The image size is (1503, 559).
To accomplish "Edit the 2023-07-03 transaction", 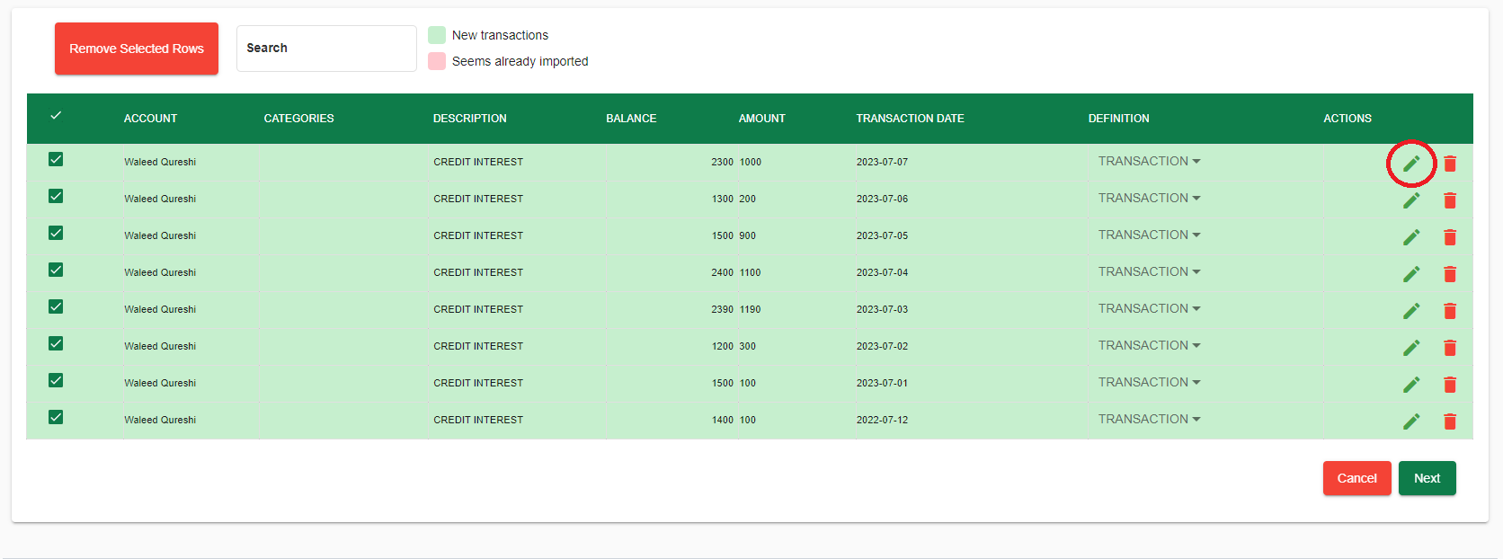I will 1411,311.
